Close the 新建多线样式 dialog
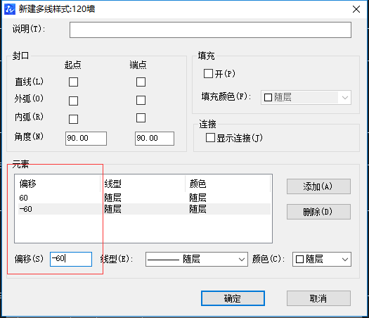369x318 pixels. click(356, 9)
